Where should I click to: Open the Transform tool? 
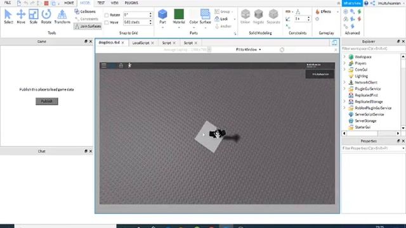click(62, 16)
